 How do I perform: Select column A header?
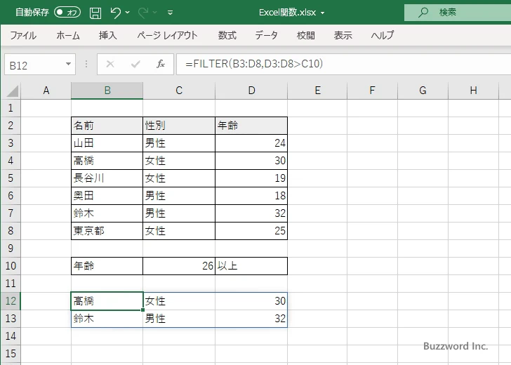pos(46,91)
